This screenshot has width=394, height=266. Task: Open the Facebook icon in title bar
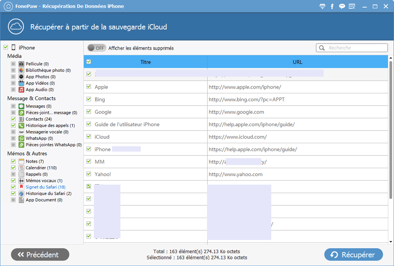pos(332,6)
